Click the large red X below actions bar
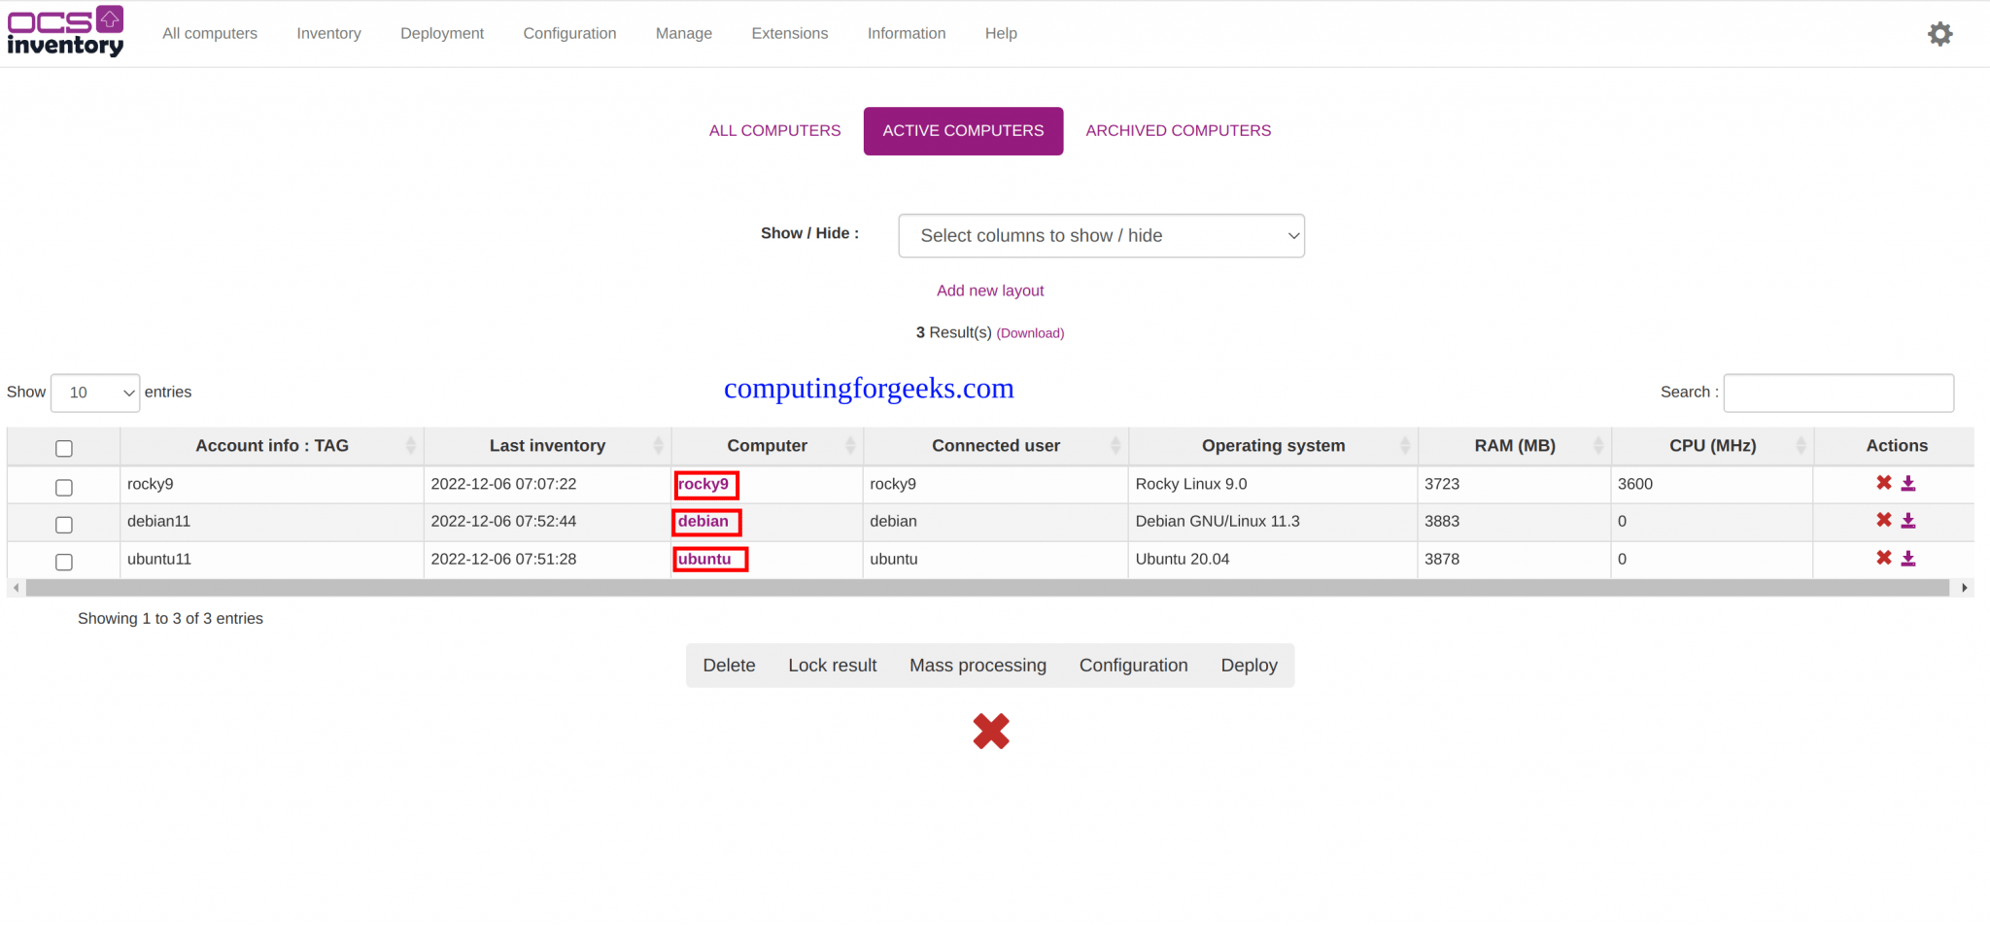This screenshot has width=1990, height=926. [x=990, y=732]
